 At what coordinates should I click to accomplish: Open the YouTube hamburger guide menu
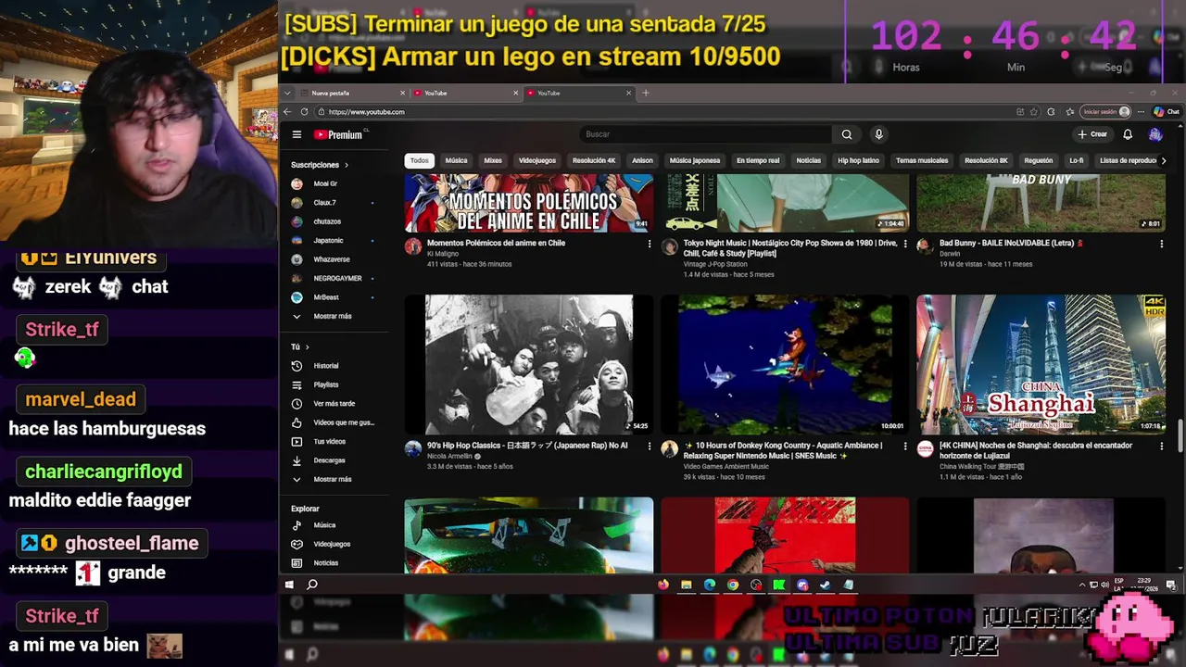pyautogui.click(x=296, y=134)
